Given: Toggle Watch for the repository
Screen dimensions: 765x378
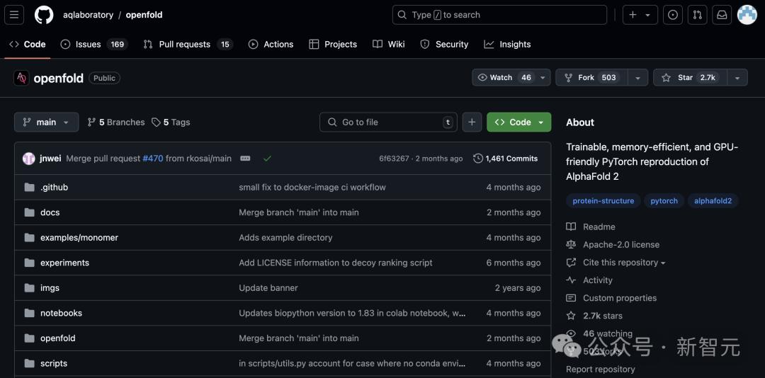Looking at the screenshot, I should [504, 78].
